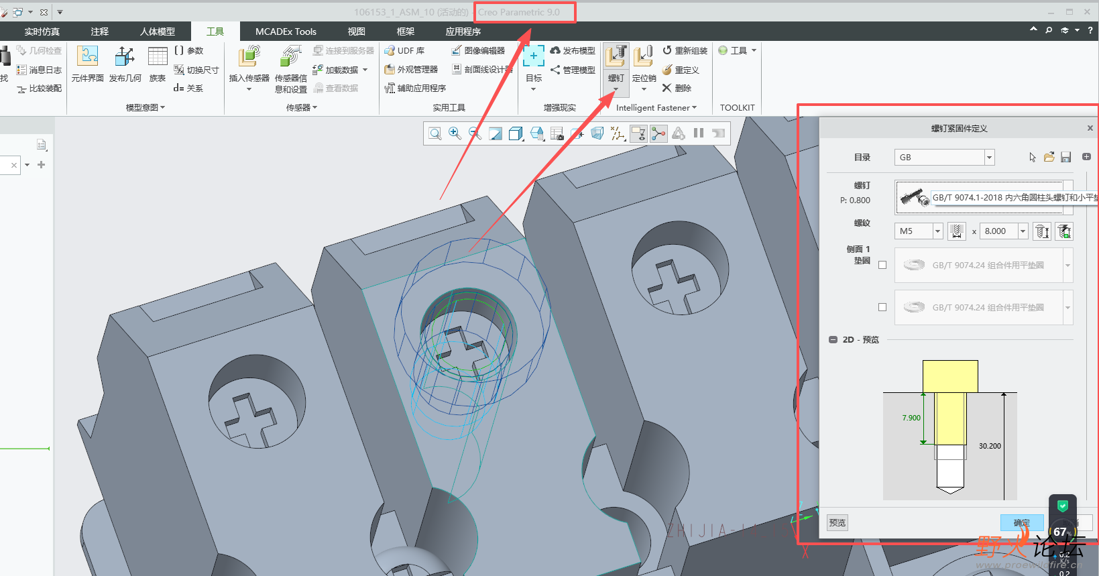Open the MCADEx Tools tab

click(x=286, y=32)
